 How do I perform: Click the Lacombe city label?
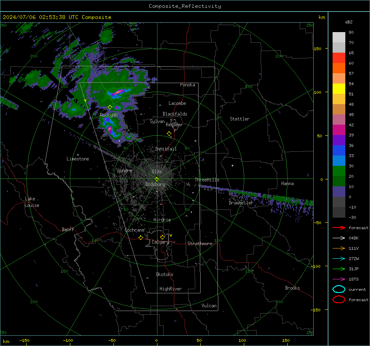tap(177, 103)
